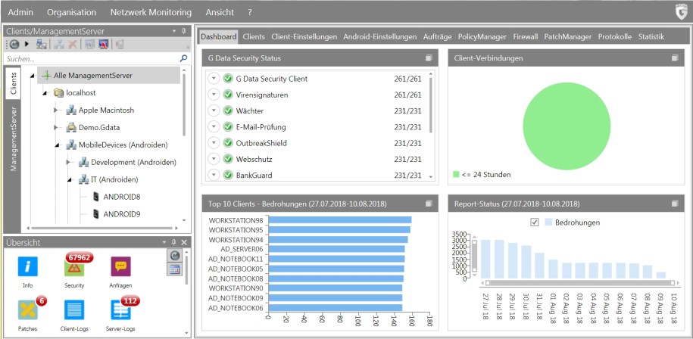Image resolution: width=693 pixels, height=339 pixels.
Task: Expand the Virensignaturen status row
Action: (x=214, y=95)
